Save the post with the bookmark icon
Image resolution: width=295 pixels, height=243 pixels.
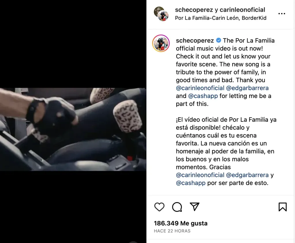point(283,207)
